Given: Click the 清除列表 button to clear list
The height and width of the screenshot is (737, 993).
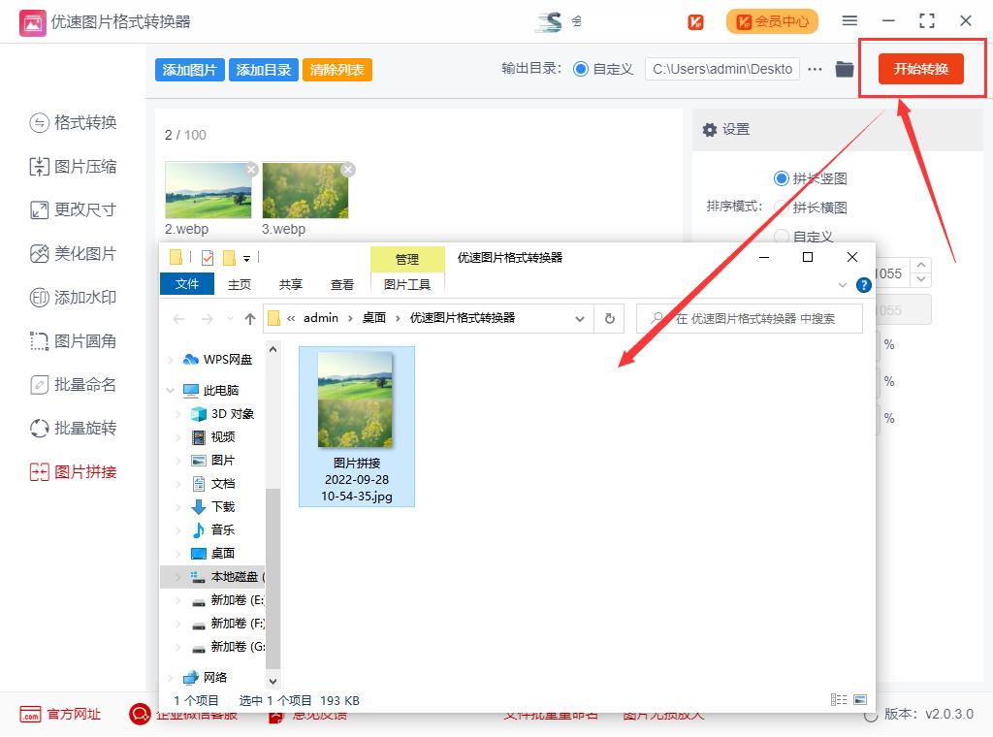Looking at the screenshot, I should click(x=336, y=69).
